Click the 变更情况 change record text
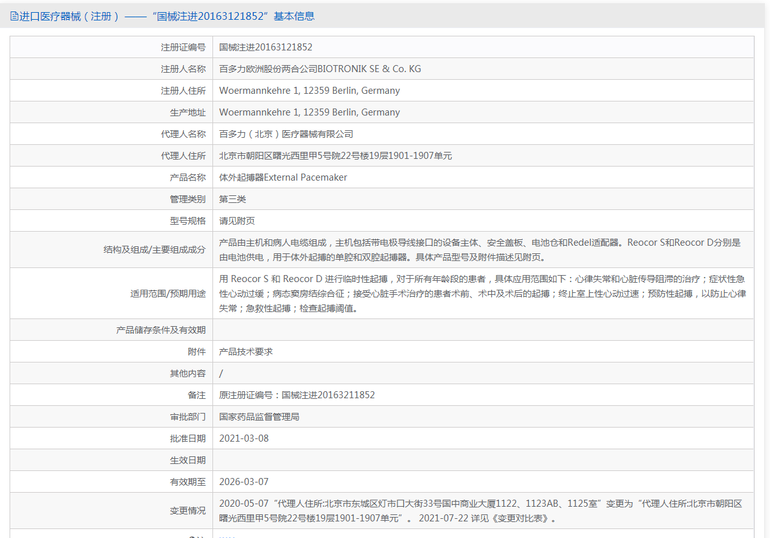 (x=480, y=511)
